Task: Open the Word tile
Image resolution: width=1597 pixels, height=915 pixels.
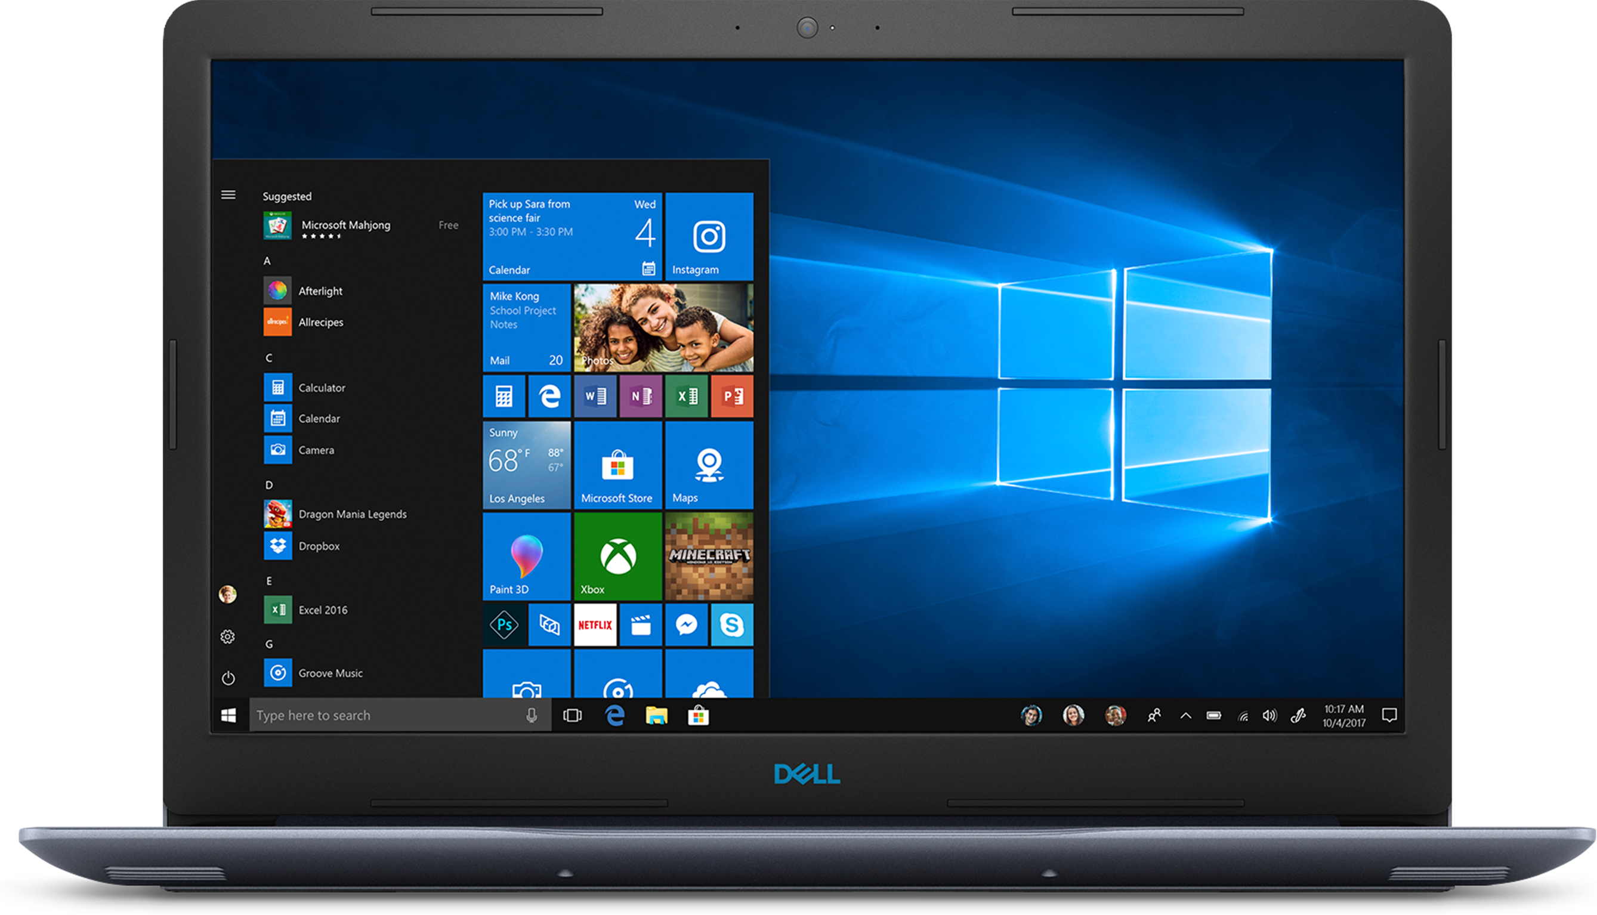Action: (595, 396)
